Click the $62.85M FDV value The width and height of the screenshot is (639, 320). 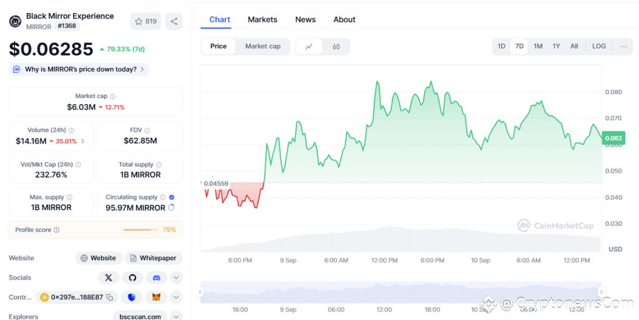[140, 141]
